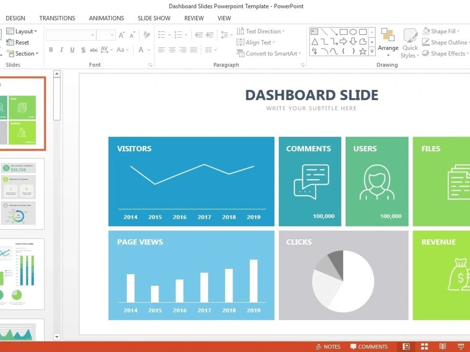Select the straight Line shape
The image size is (470, 352).
(x=324, y=31)
